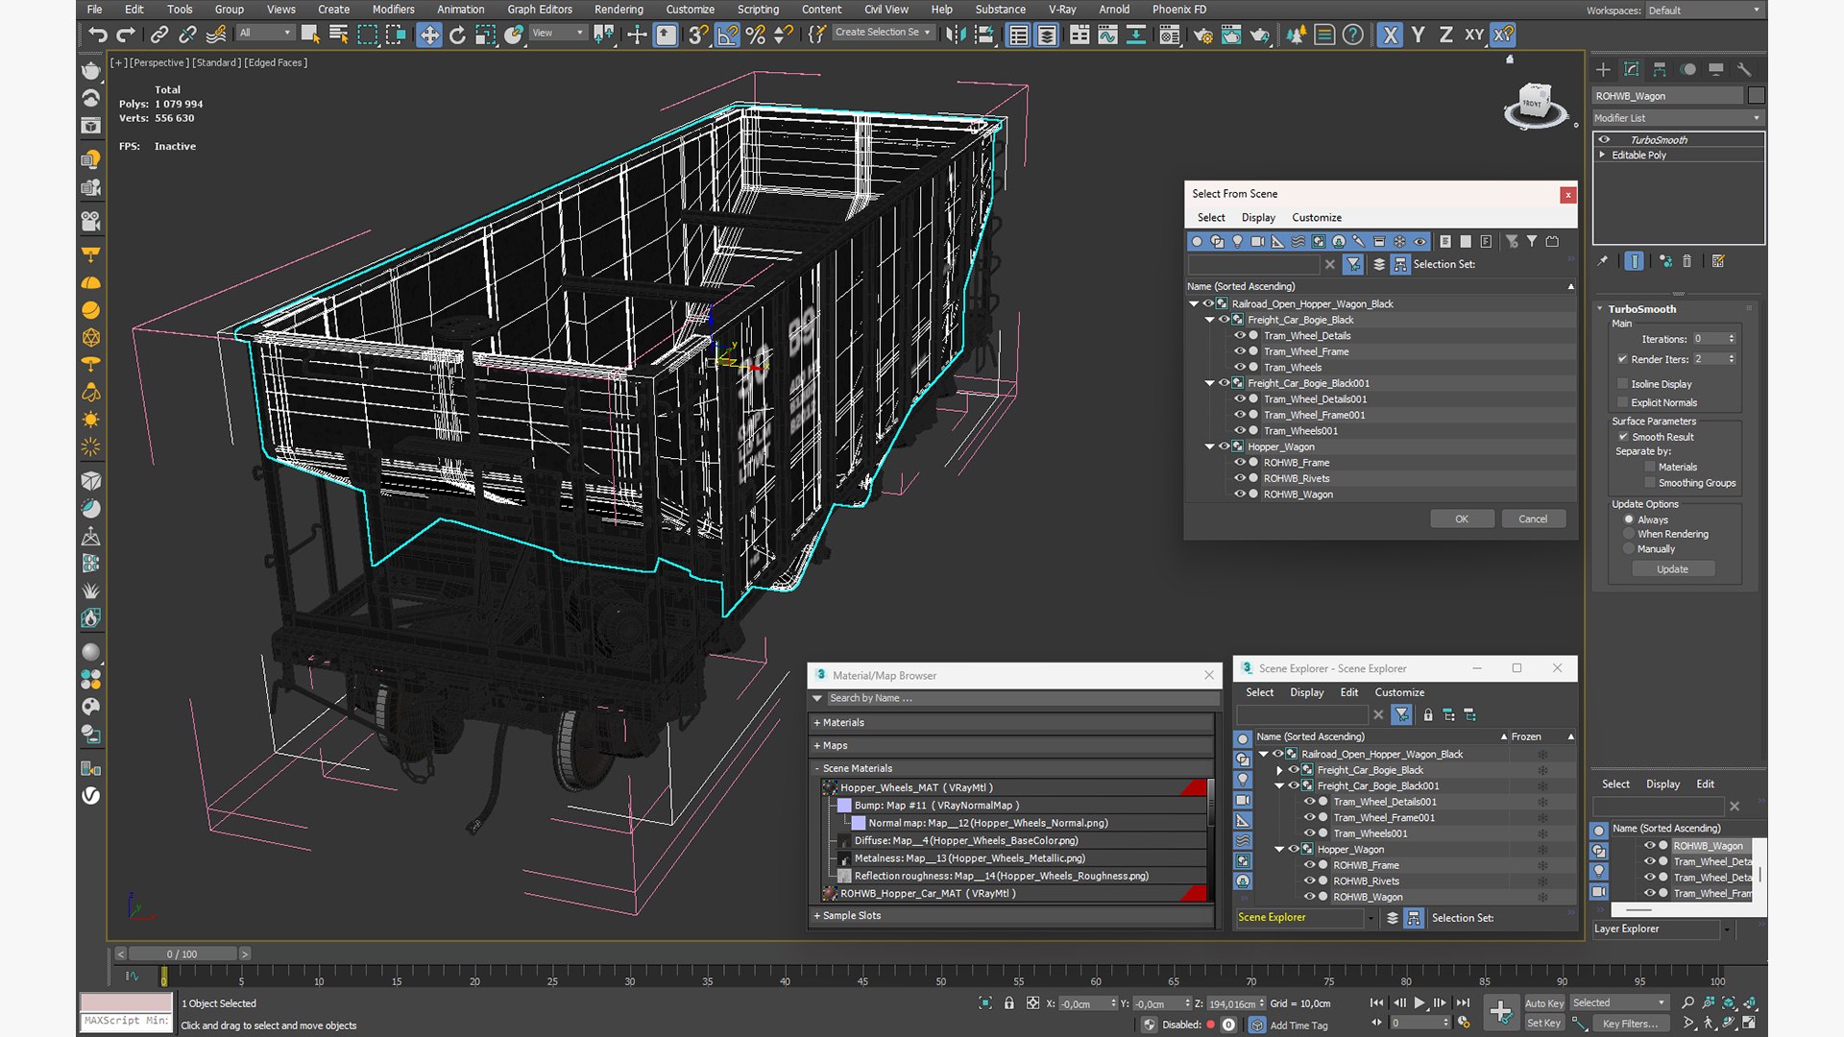Click the Redo arrow in main toolbar
Image resolution: width=1844 pixels, height=1037 pixels.
click(126, 36)
